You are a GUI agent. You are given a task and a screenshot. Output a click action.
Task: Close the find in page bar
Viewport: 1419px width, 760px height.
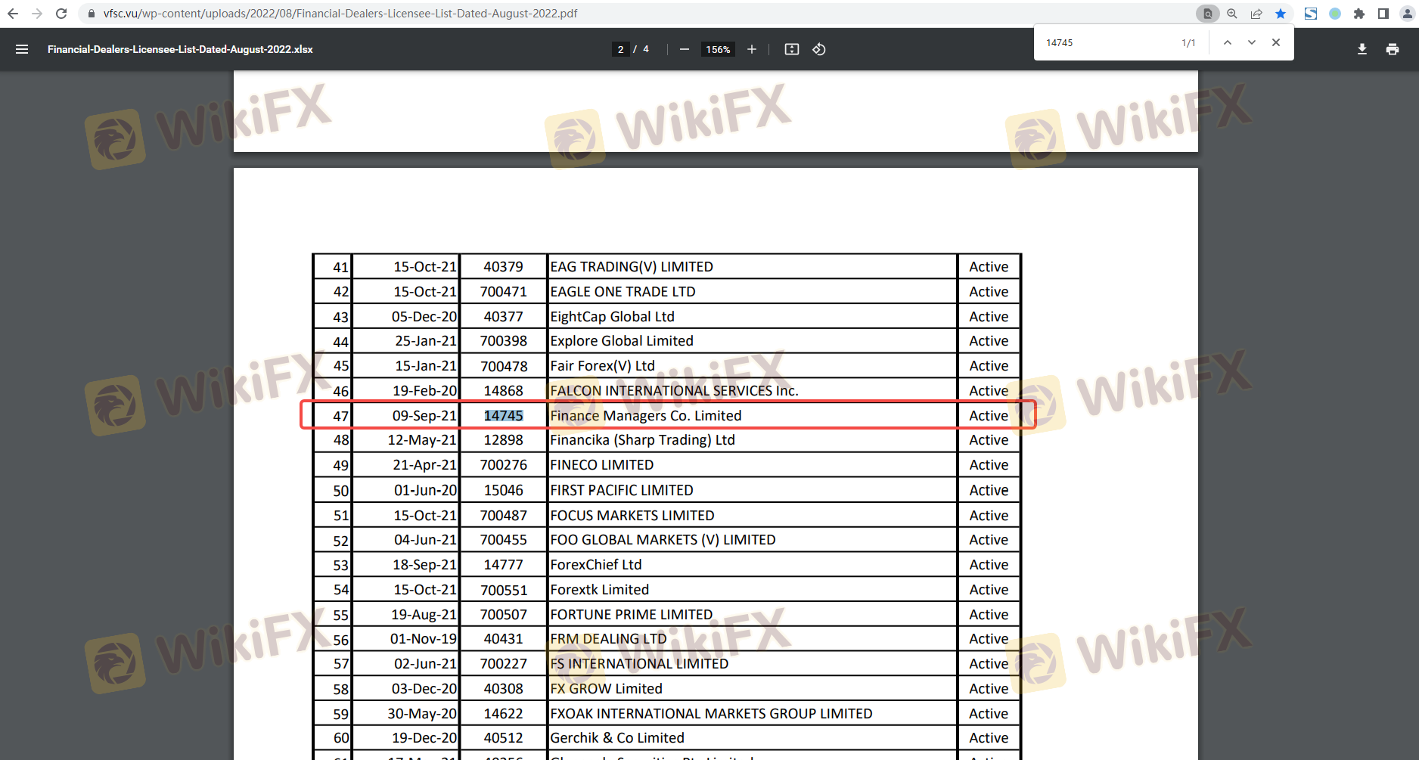coord(1275,42)
